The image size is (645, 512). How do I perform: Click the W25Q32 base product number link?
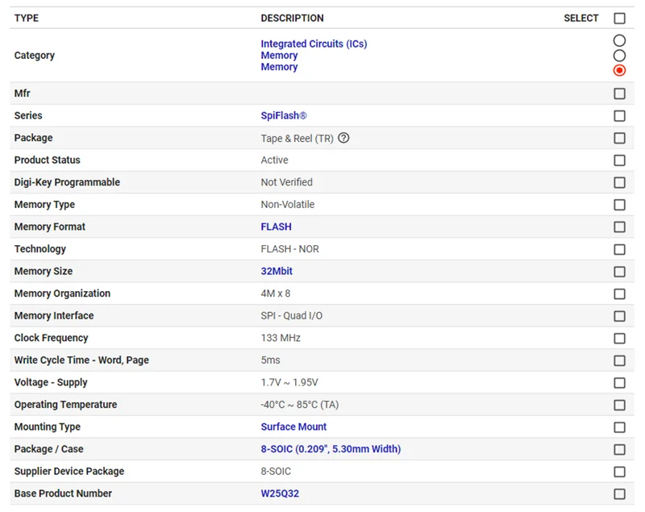click(x=279, y=493)
